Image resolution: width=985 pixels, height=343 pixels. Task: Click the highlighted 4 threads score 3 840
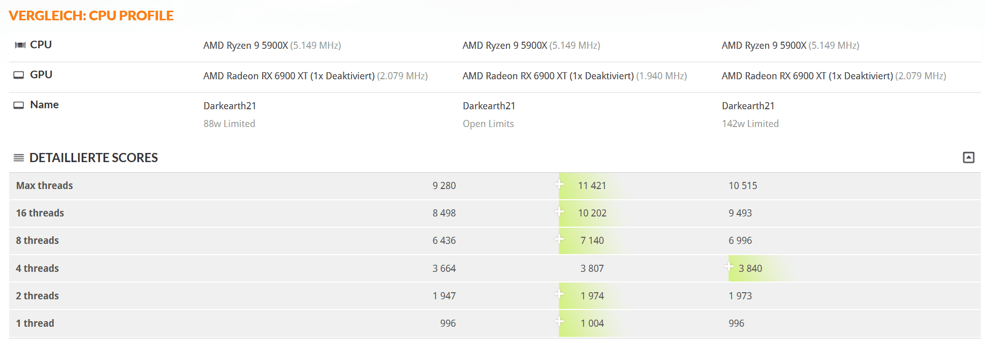[750, 268]
